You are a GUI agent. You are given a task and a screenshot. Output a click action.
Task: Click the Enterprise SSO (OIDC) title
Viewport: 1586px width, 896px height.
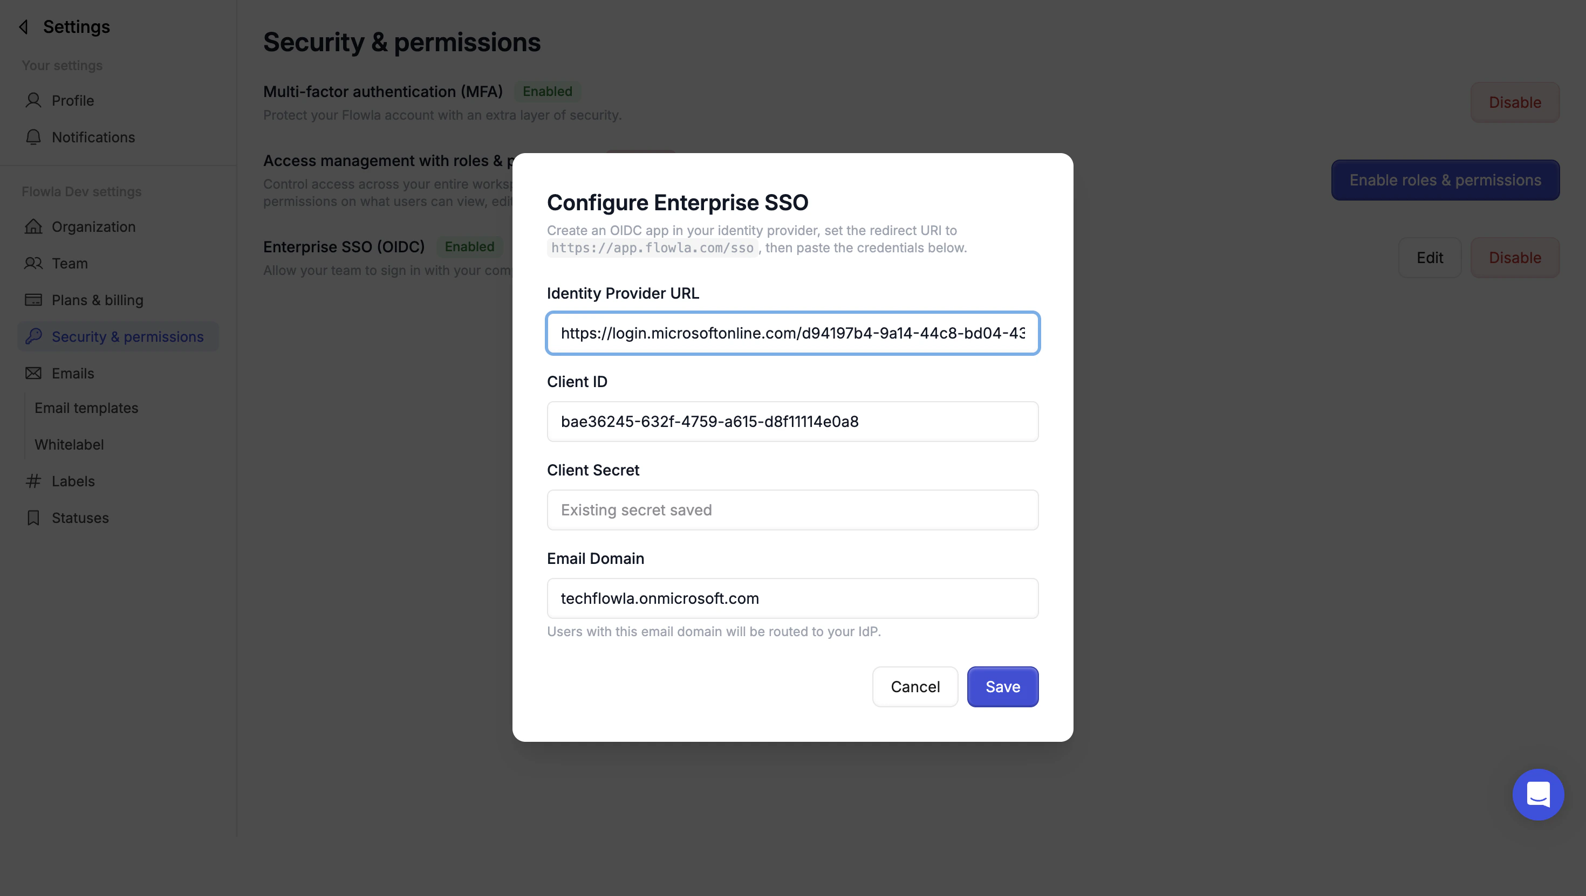tap(344, 246)
